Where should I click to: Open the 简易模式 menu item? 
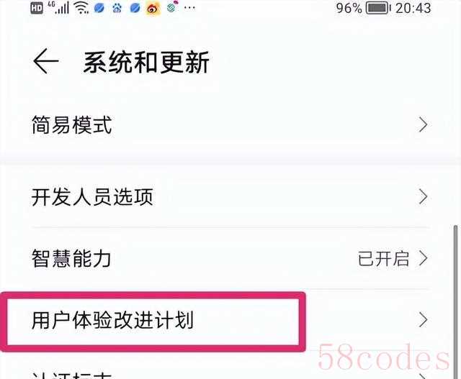point(230,124)
